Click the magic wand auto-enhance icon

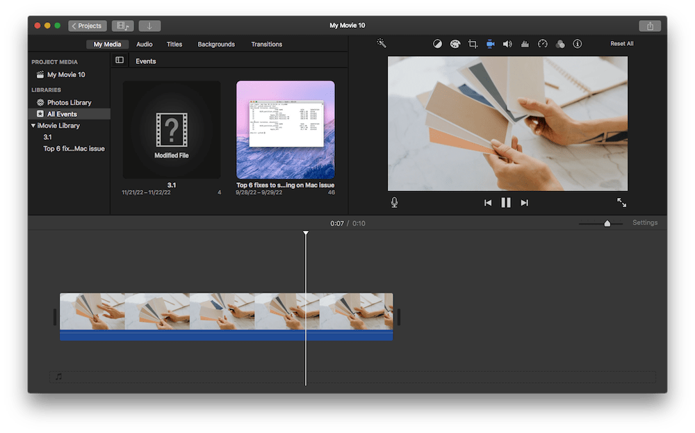tap(382, 44)
